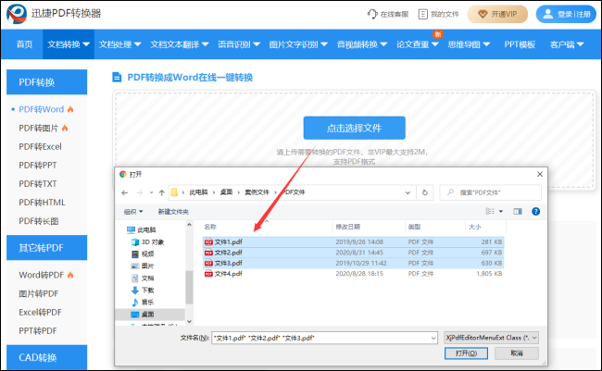Choose PDF转Word in the sidebar

42,109
